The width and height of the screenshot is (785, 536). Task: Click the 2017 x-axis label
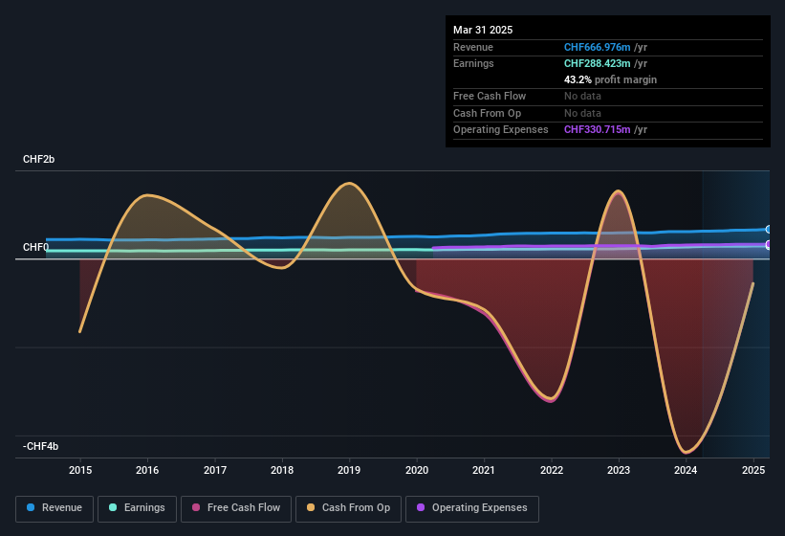[x=215, y=470]
